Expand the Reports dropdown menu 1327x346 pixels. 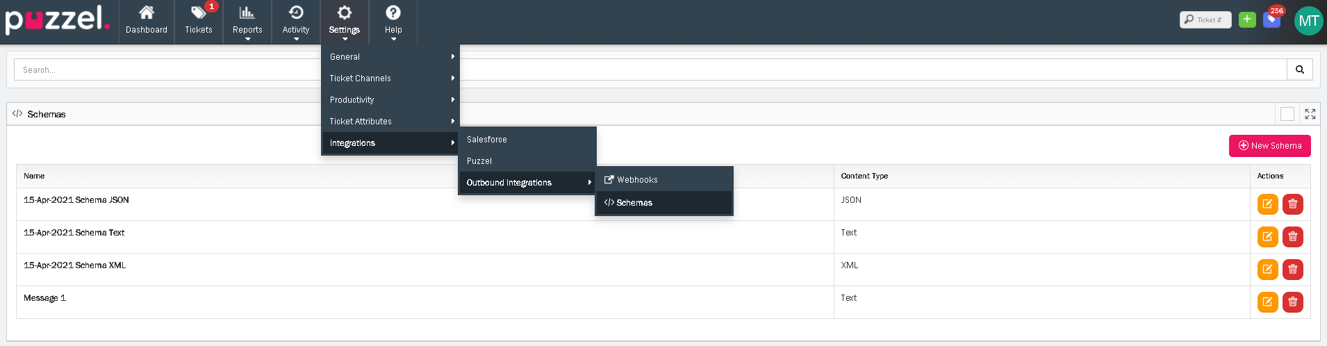pyautogui.click(x=247, y=22)
